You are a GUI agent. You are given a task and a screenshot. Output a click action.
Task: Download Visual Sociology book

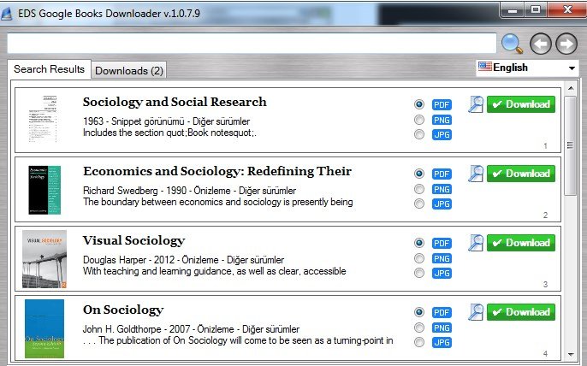click(x=521, y=243)
